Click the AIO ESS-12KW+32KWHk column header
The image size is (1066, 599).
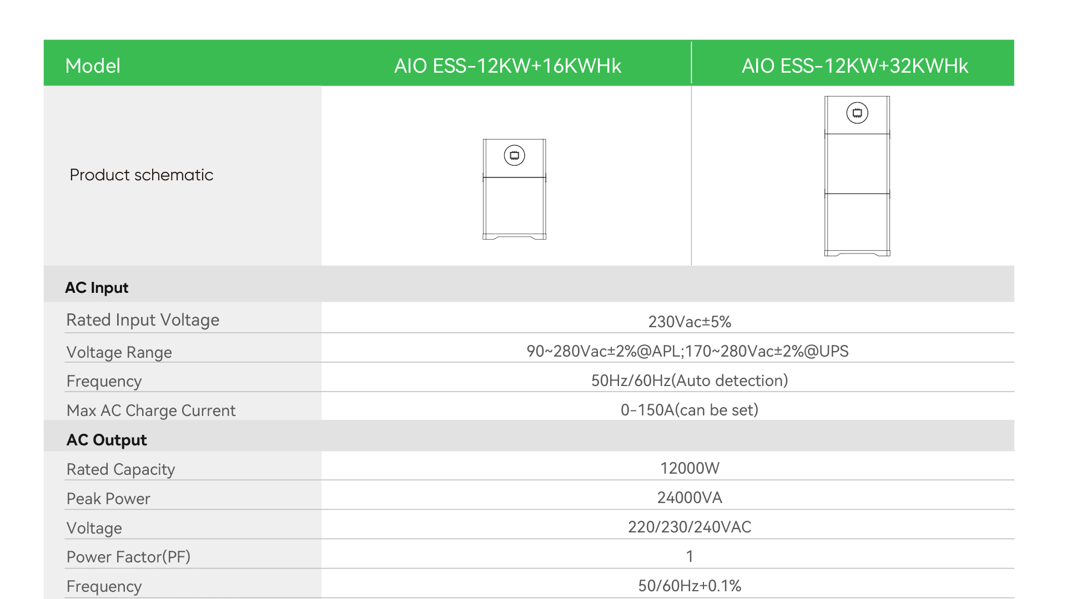tap(854, 66)
